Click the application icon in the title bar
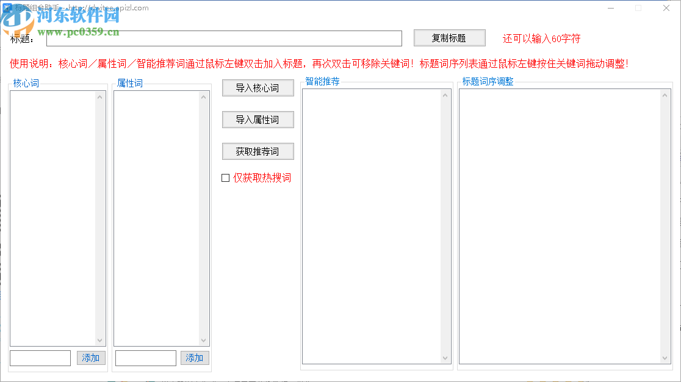The image size is (681, 382). 7,8
